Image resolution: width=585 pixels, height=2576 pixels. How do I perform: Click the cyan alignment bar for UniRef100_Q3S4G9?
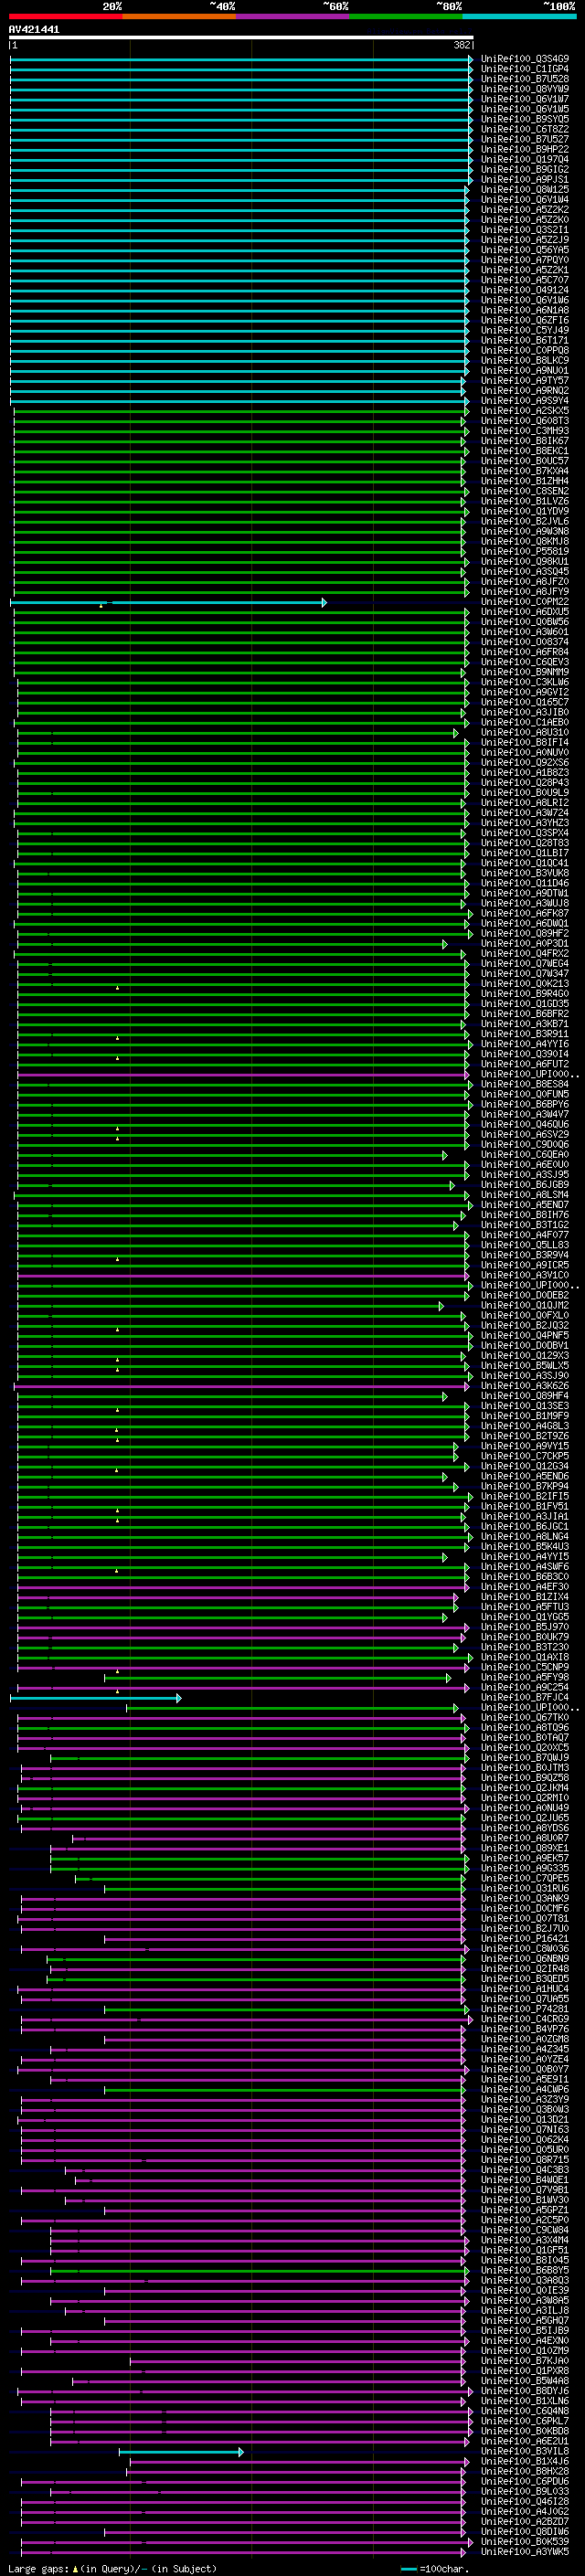(x=241, y=59)
